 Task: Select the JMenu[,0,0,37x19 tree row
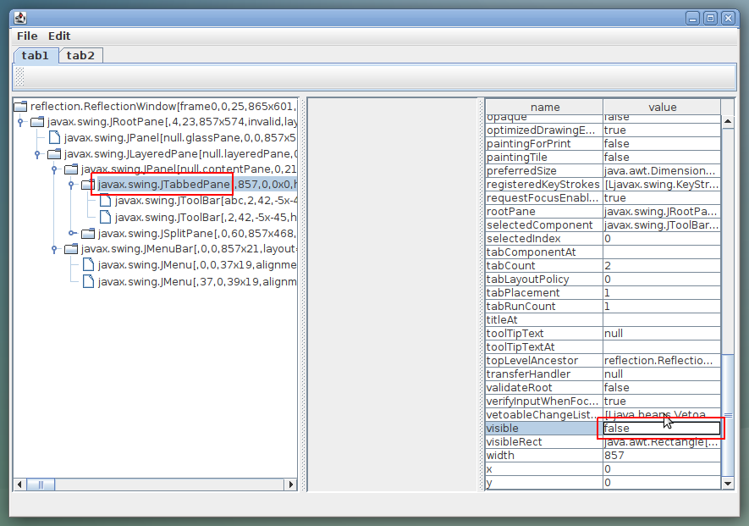coord(197,265)
